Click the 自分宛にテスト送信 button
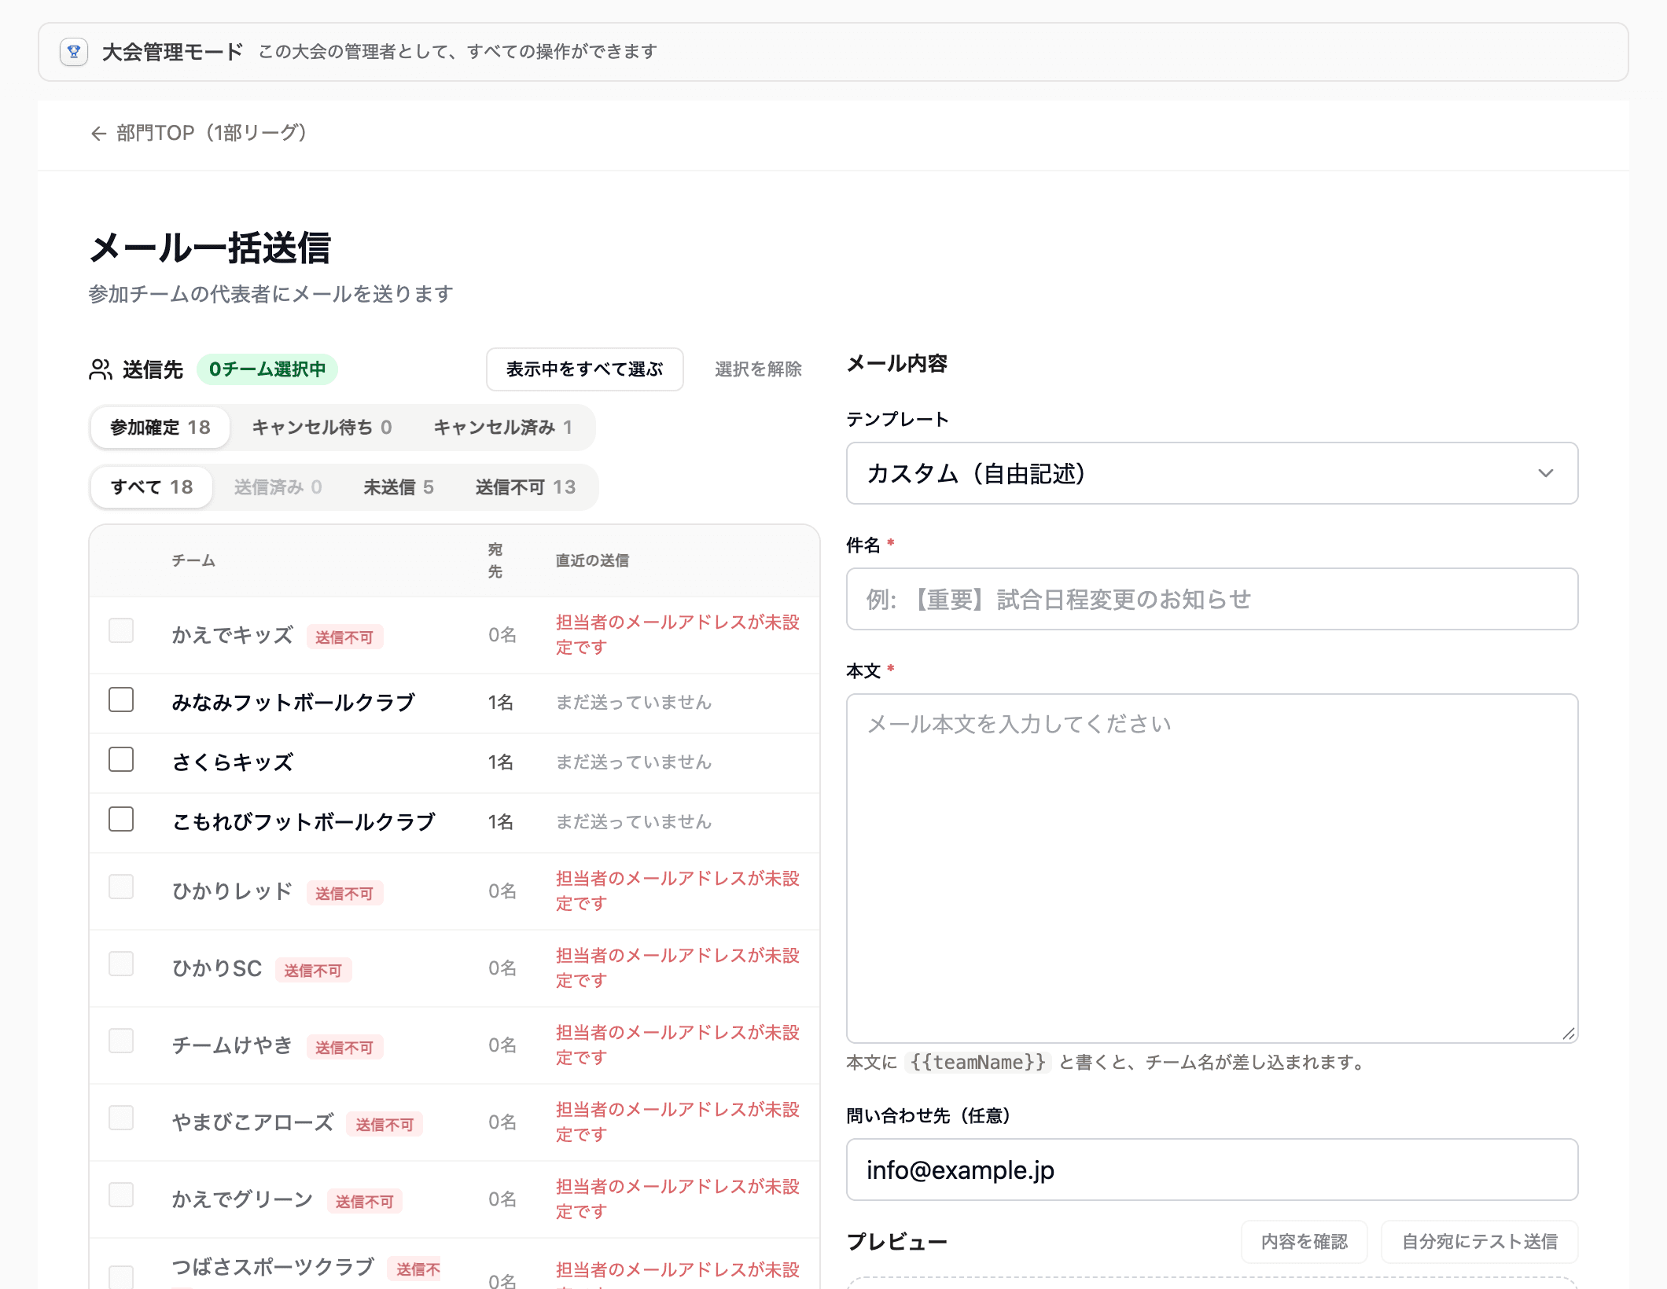Screen dimensions: 1667x1289 1480,1242
